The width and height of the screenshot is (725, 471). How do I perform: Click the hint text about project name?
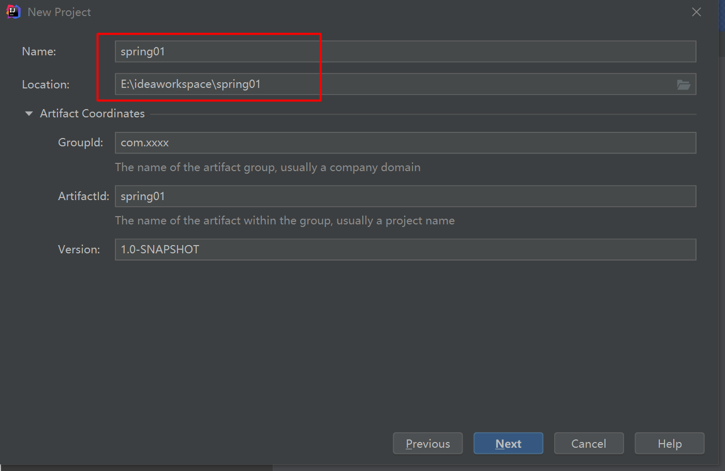click(x=285, y=221)
